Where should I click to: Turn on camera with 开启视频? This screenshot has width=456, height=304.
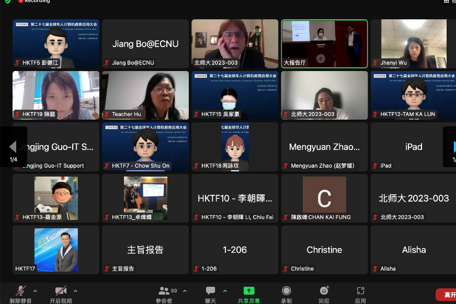[61, 295]
